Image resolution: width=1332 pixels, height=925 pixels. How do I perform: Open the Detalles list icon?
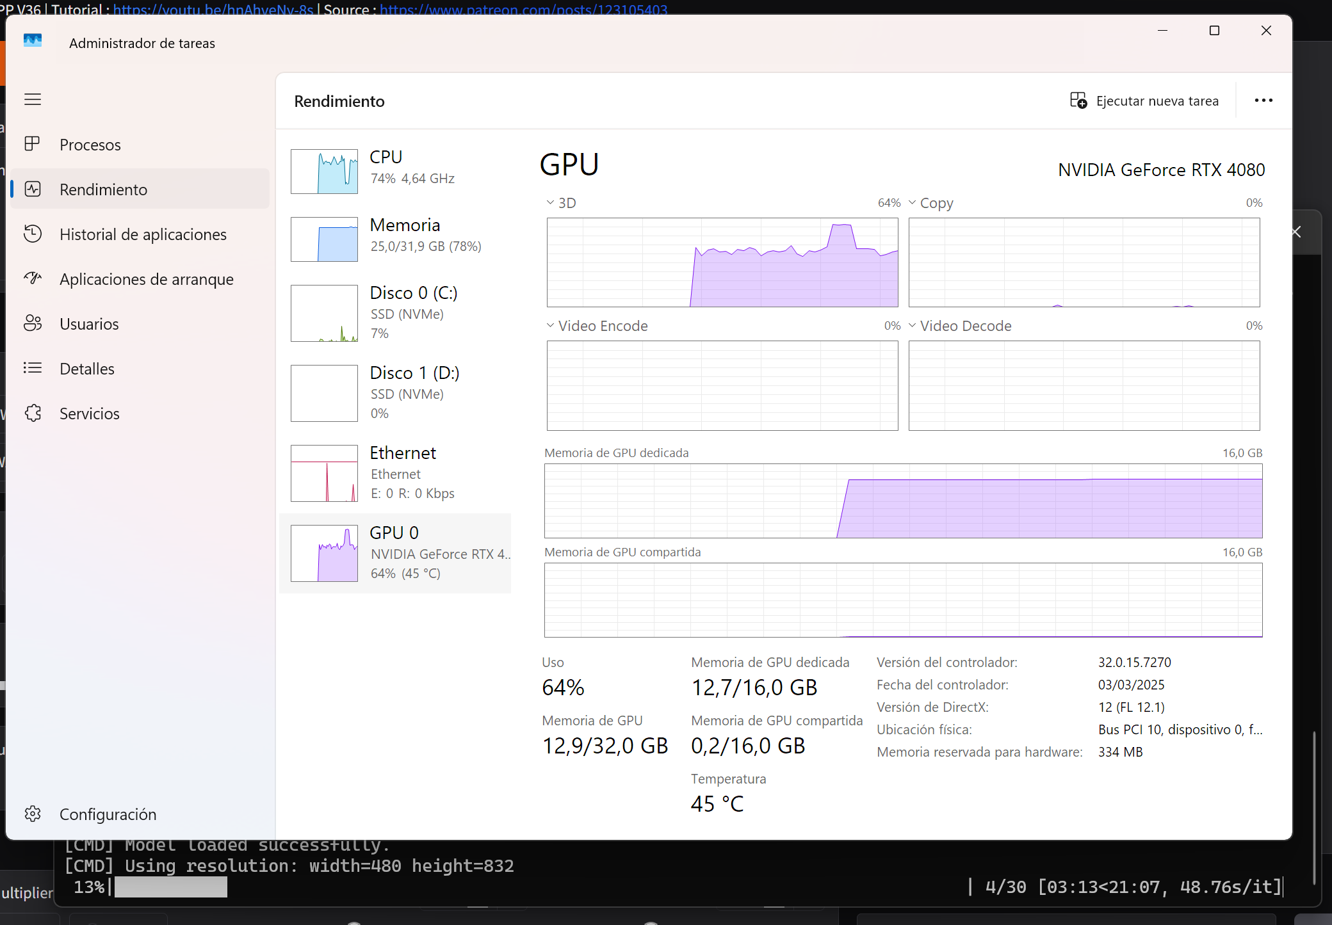tap(33, 368)
